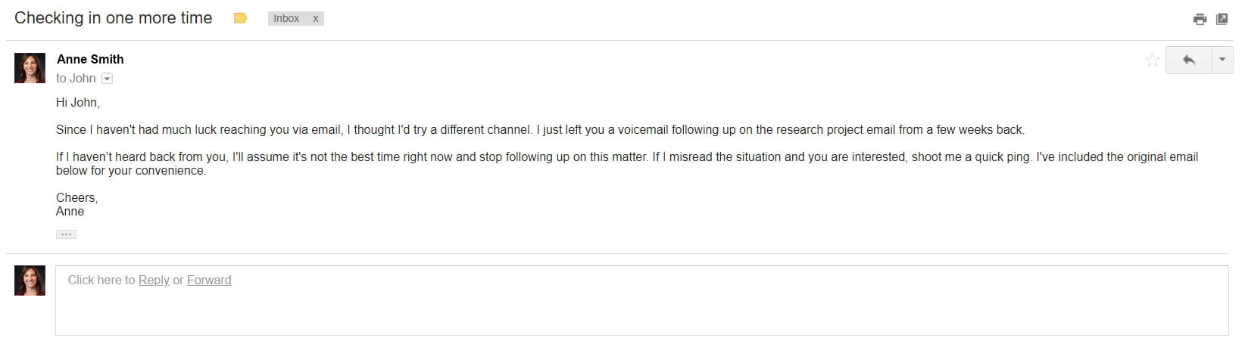Click the profile photo beside the reply box
This screenshot has width=1245, height=344.
point(30,280)
